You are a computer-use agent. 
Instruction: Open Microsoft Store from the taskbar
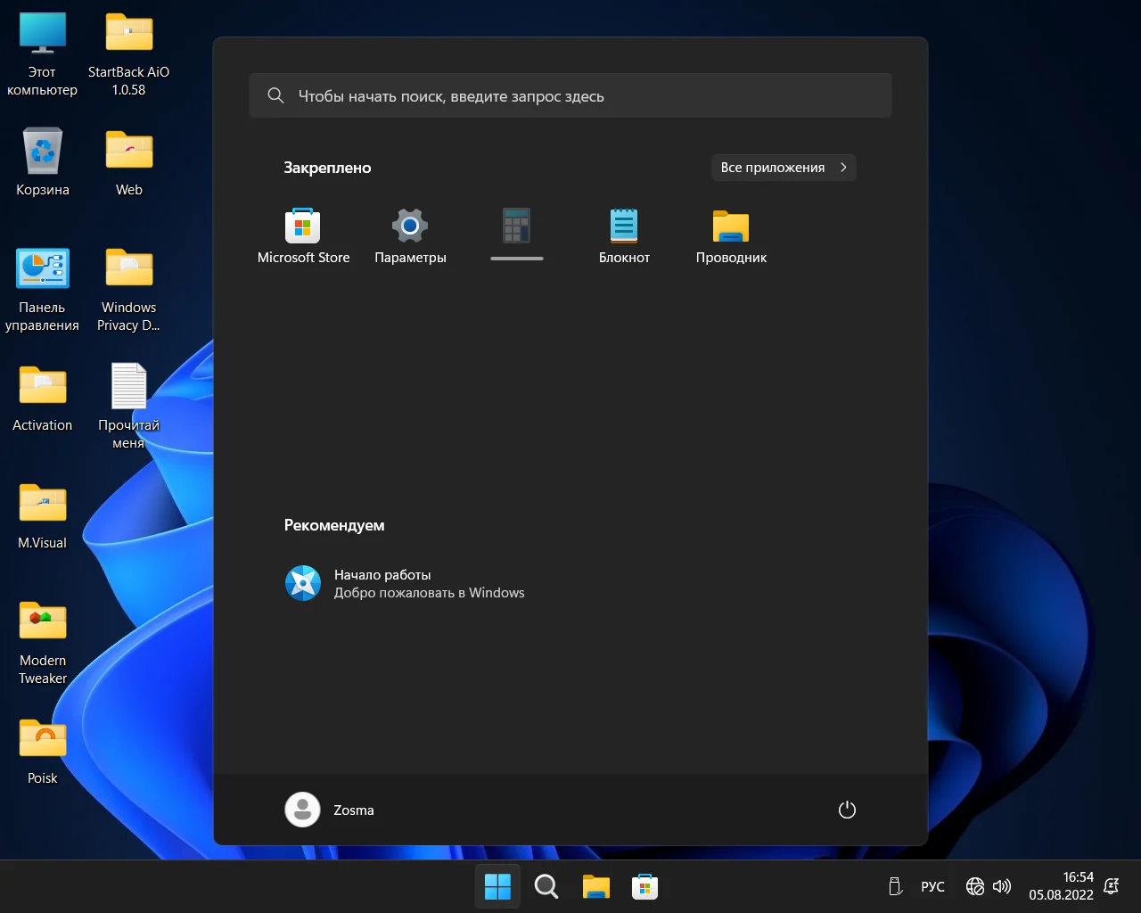pos(644,886)
